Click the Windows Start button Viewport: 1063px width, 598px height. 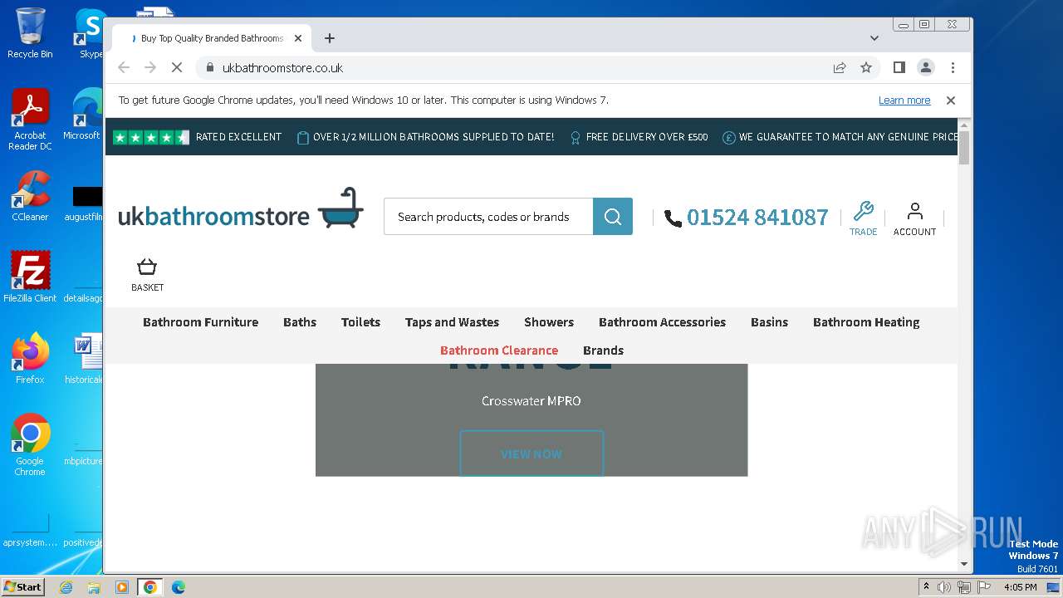pos(22,587)
